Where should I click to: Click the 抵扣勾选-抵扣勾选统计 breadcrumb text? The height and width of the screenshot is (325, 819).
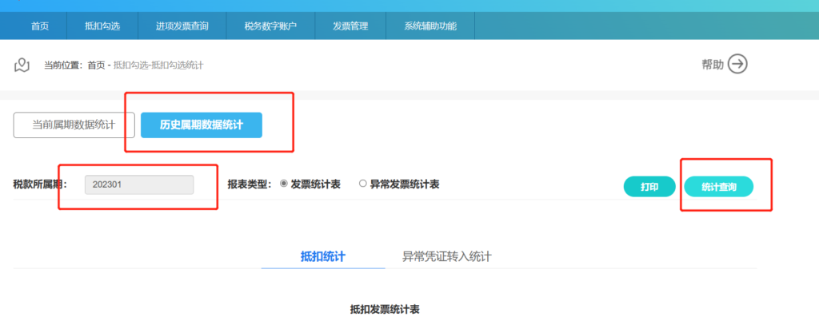(158, 65)
